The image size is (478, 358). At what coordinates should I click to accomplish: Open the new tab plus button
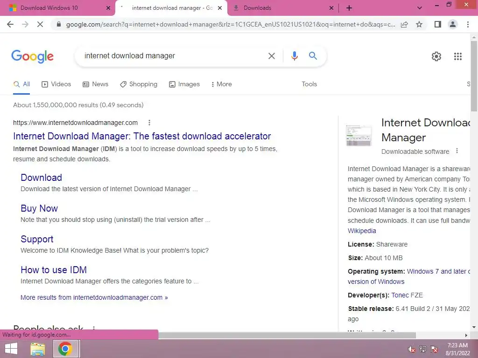pyautogui.click(x=349, y=8)
